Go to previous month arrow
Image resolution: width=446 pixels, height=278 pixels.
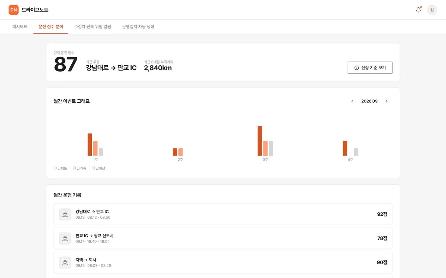click(352, 101)
